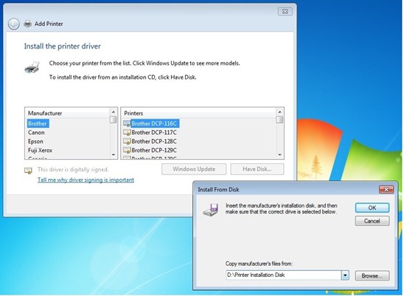The image size is (404, 296).
Task: Click the Browse... button
Action: pos(372,275)
